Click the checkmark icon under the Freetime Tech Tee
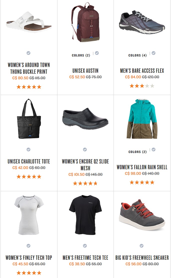Screen dimensions: 171x278 85,246
